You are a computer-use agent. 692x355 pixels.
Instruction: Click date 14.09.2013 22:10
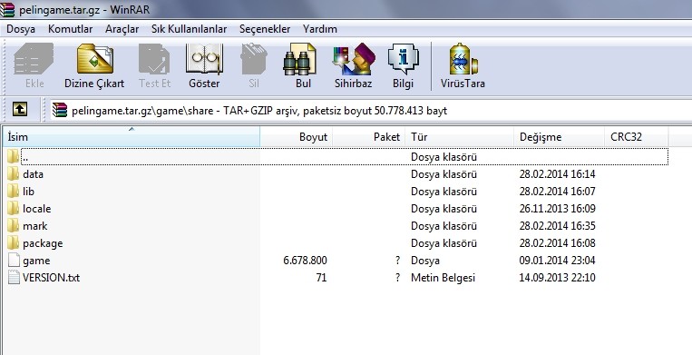[557, 278]
